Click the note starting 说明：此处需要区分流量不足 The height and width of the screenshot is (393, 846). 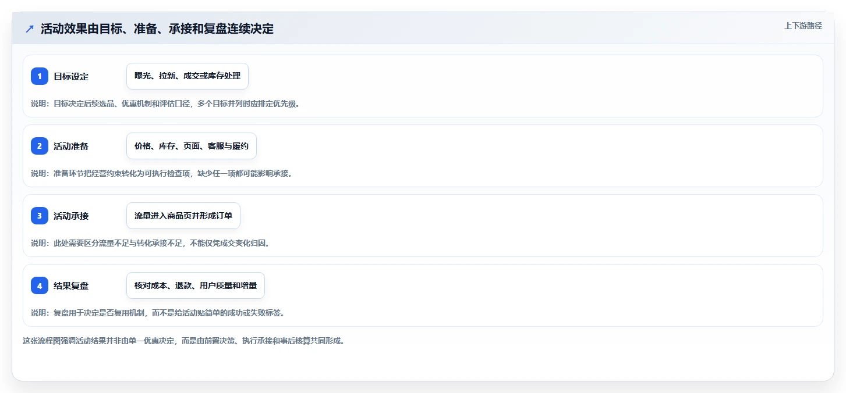(150, 243)
